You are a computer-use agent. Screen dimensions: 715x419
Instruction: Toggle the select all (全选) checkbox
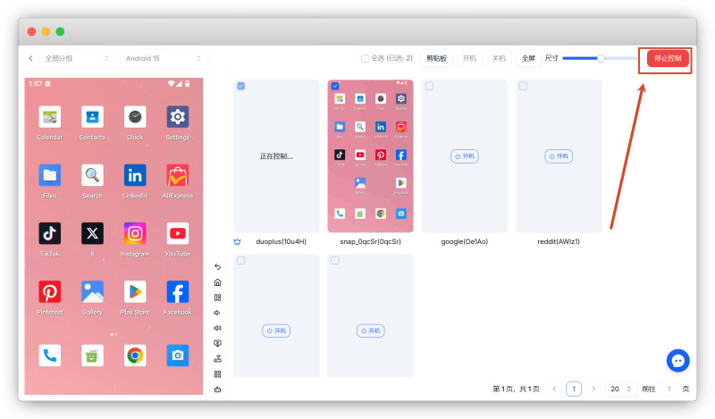click(365, 58)
